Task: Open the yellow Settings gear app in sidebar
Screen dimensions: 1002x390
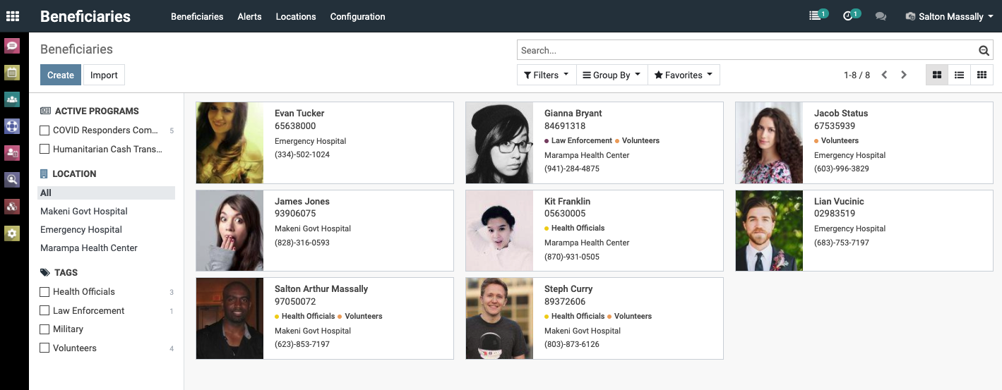Action: pos(12,233)
